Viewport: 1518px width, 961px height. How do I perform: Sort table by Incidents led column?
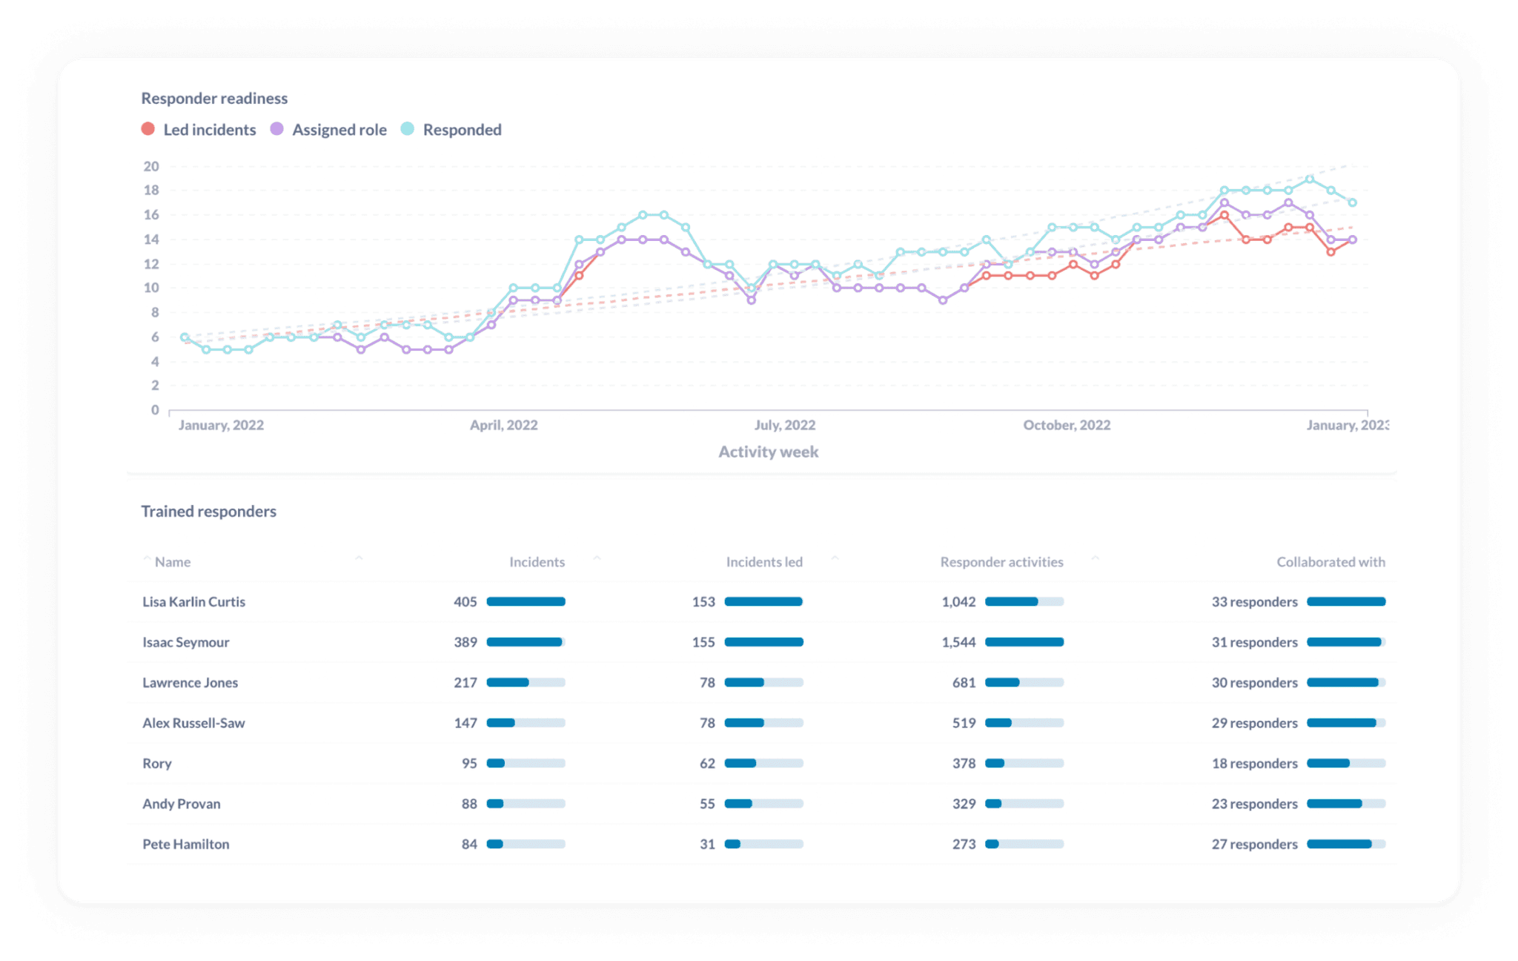[x=763, y=562]
